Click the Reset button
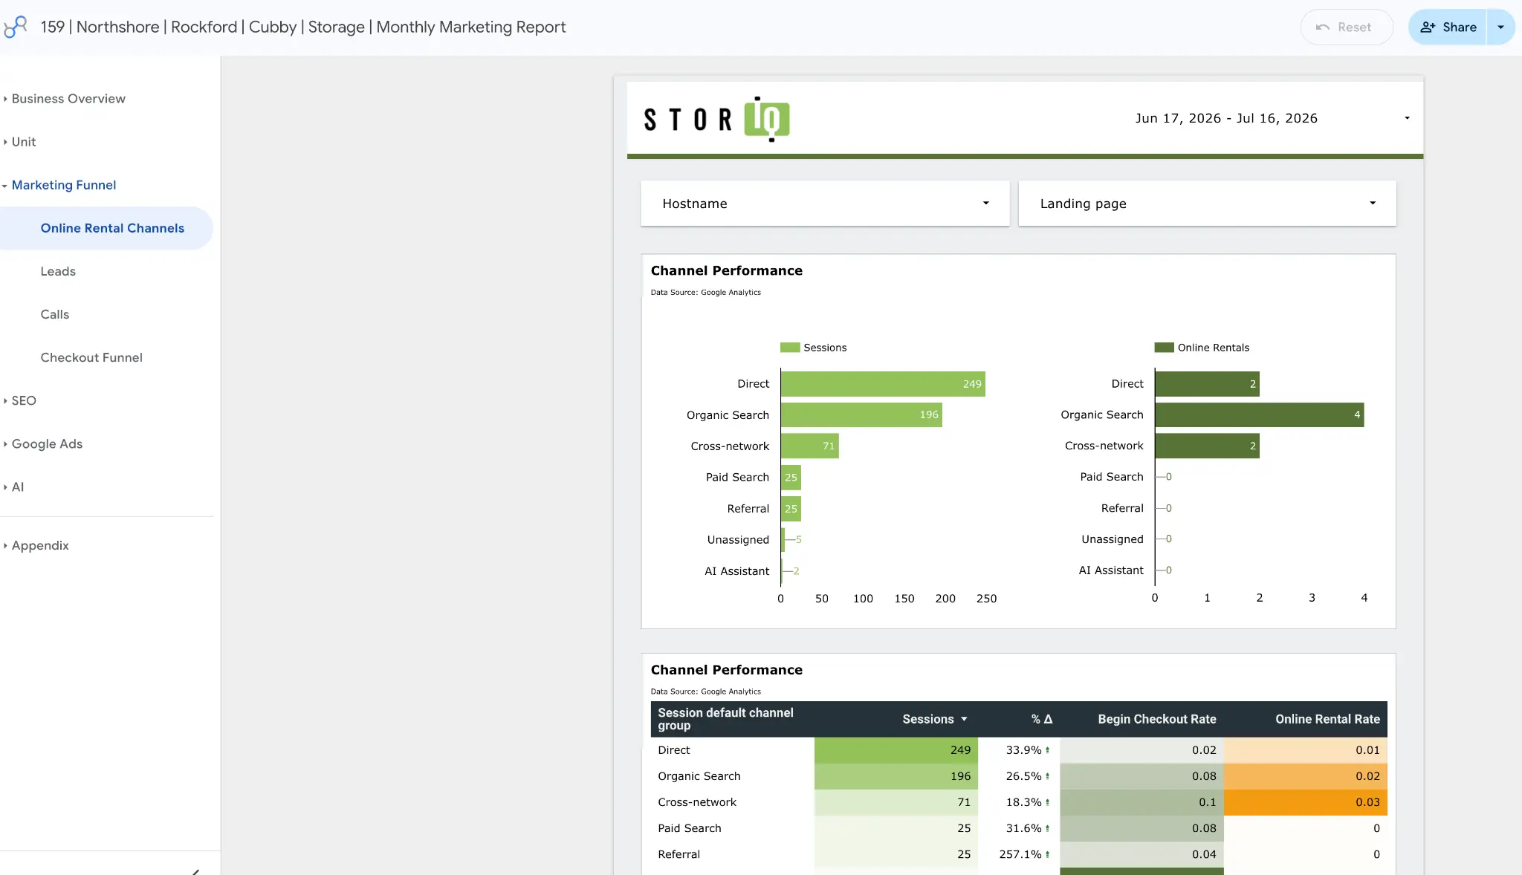The image size is (1522, 875). click(1346, 27)
